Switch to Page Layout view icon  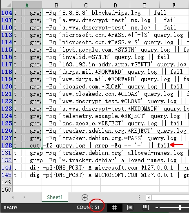click(x=130, y=208)
